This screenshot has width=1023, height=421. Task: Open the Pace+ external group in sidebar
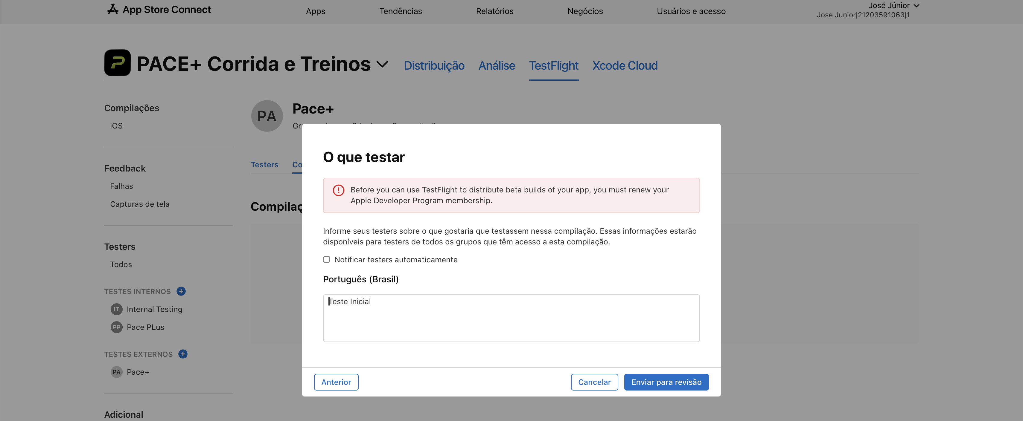137,372
